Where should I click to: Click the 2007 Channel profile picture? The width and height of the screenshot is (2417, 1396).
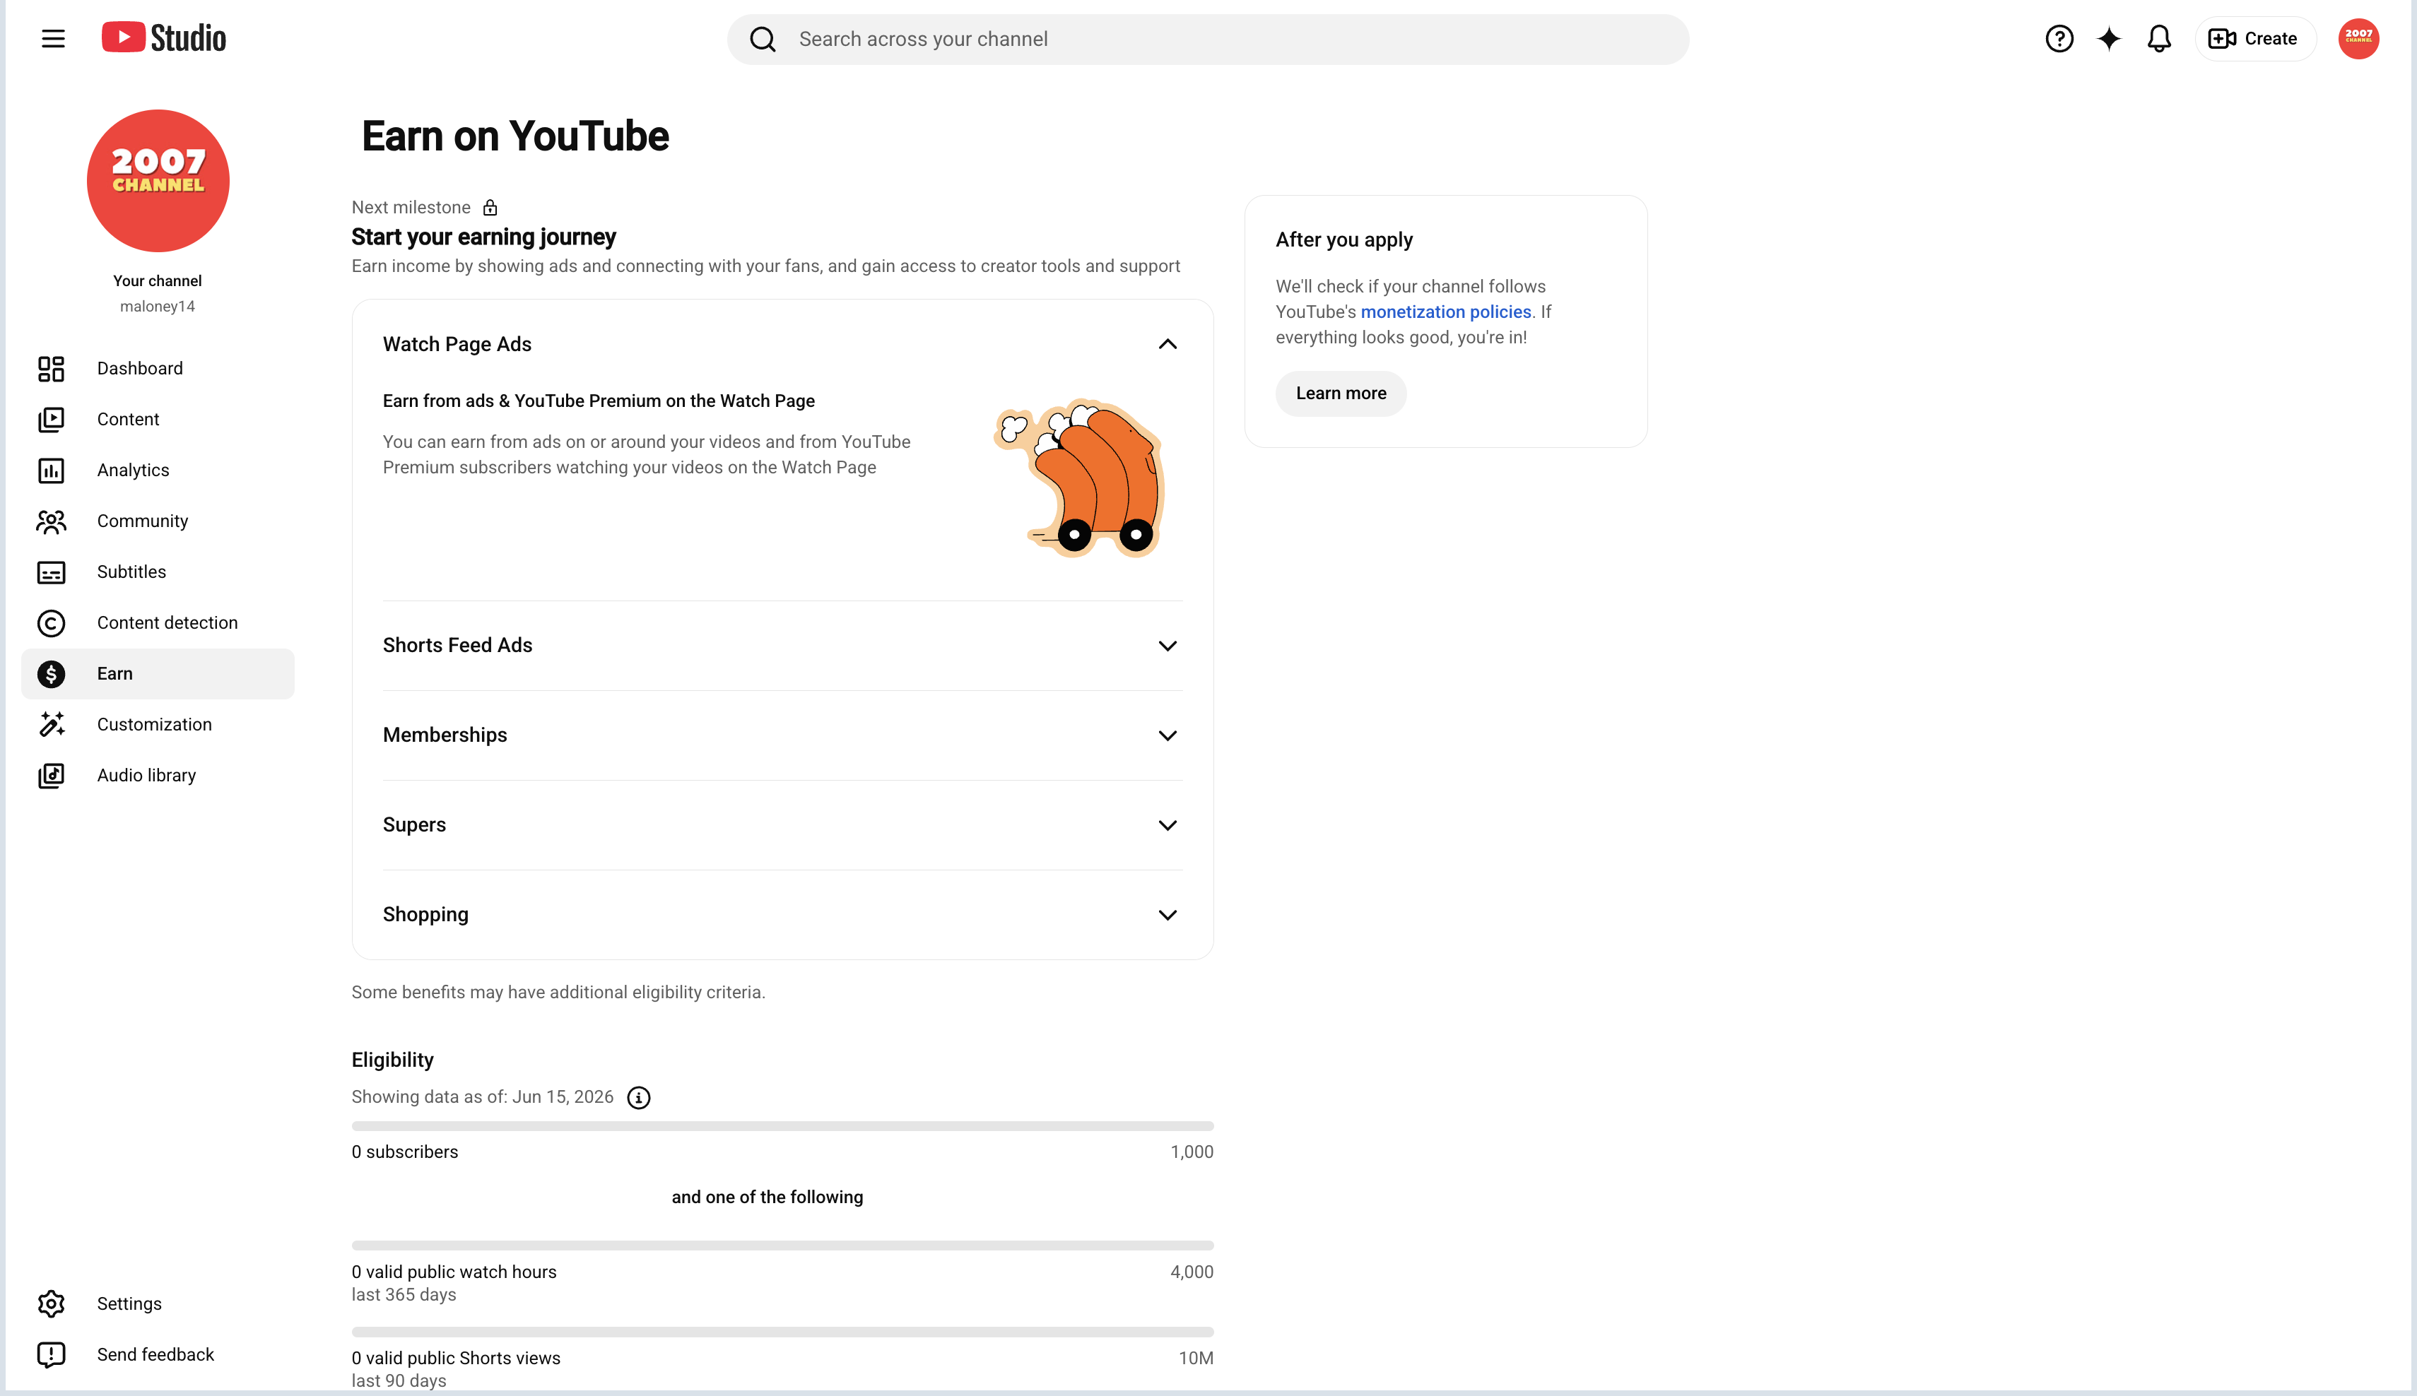click(158, 180)
